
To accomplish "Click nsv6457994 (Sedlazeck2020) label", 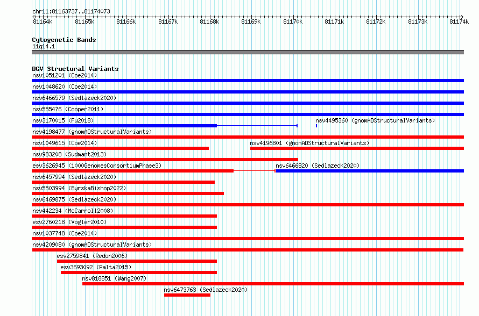I will (x=74, y=177).
